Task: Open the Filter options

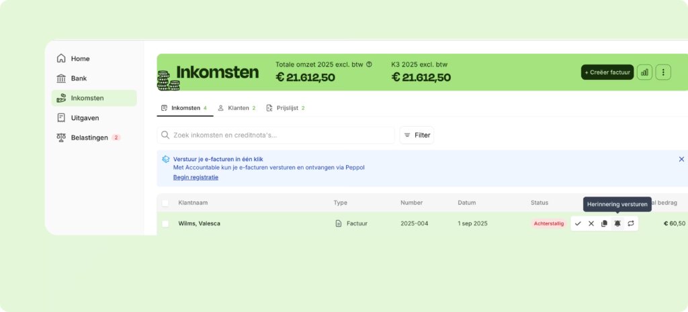Action: (x=417, y=135)
